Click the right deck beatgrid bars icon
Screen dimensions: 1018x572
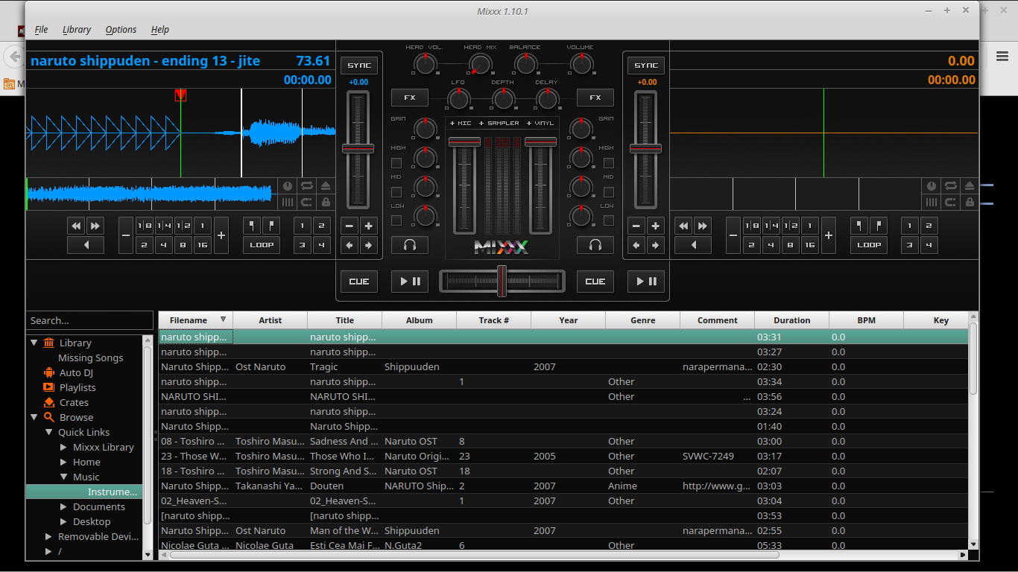pyautogui.click(x=931, y=202)
